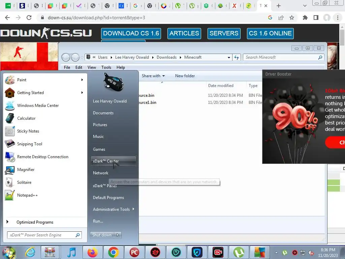Open the music note app on the taskbar
This screenshot has height=259, width=345.
tap(71, 252)
